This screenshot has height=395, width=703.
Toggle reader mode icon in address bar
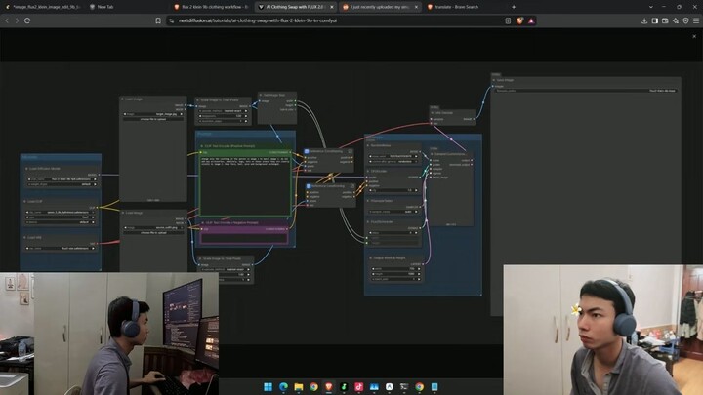[x=508, y=20]
